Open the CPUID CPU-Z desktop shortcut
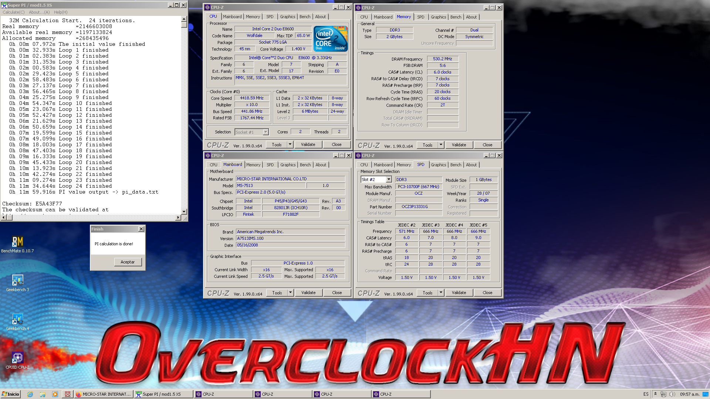 click(17, 361)
